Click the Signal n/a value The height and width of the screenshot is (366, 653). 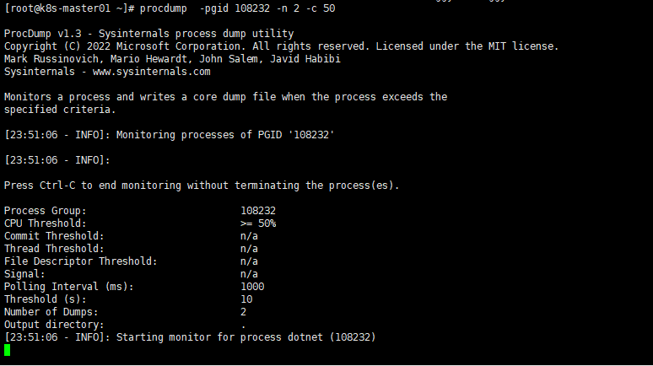[249, 274]
